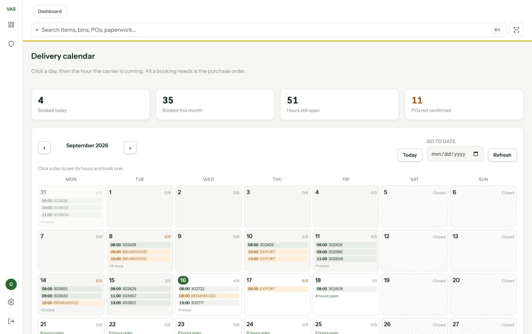
Task: Open the shield icon in sidebar
Action: coord(11,44)
